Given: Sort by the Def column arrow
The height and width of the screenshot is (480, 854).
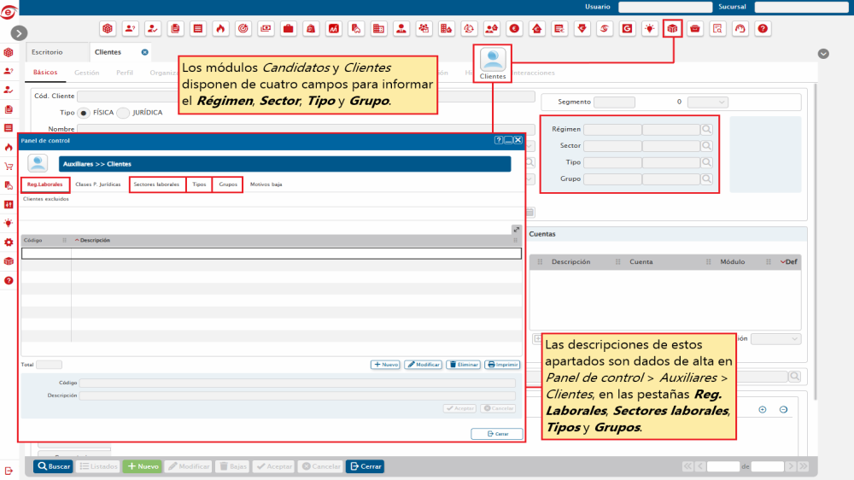Looking at the screenshot, I should coord(782,262).
